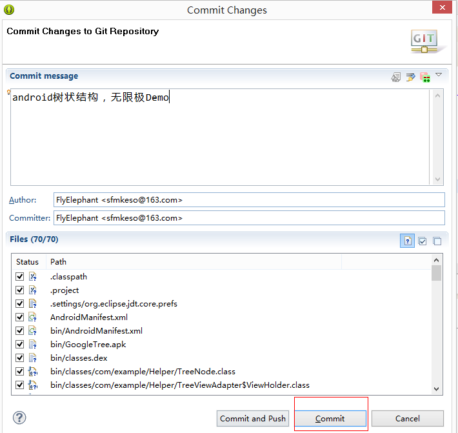Click the icon beside bin/AndroidManifest.xml

[x=33, y=331]
